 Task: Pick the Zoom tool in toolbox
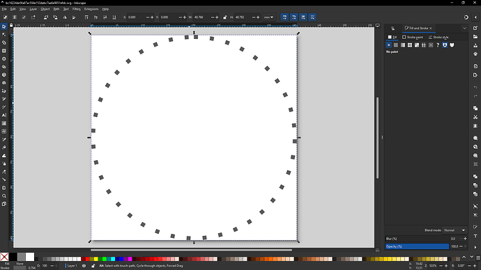tap(4, 196)
